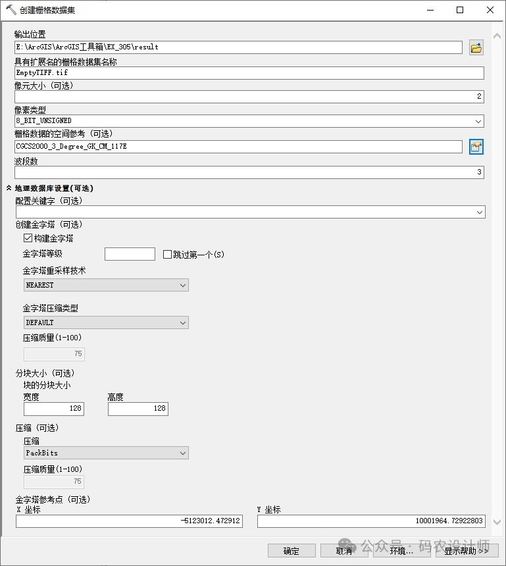Screen dimensions: 506x566
Task: Click the cell size input field
Action: click(249, 97)
